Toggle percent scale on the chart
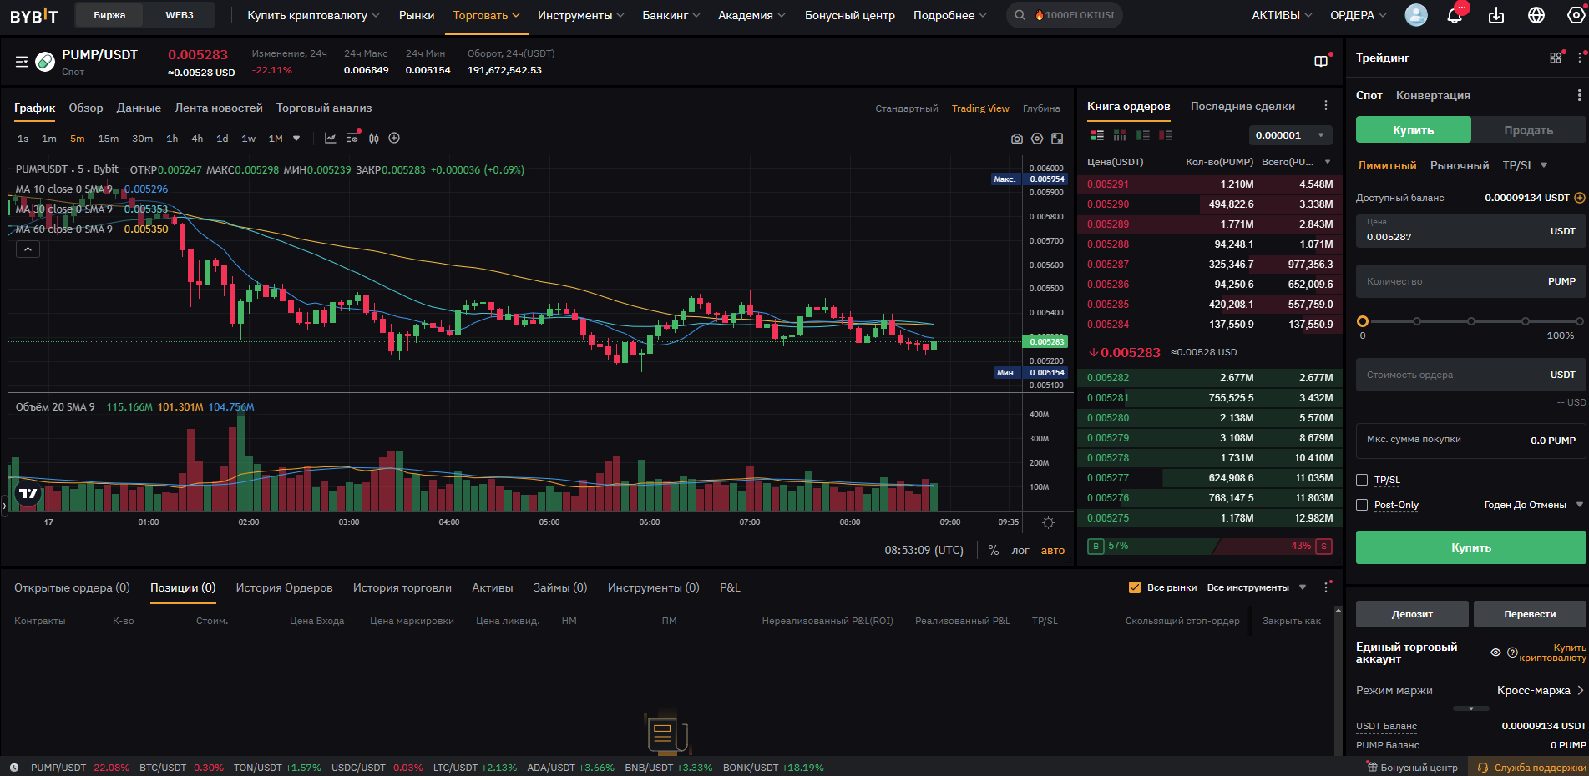1589x776 pixels. pos(994,551)
